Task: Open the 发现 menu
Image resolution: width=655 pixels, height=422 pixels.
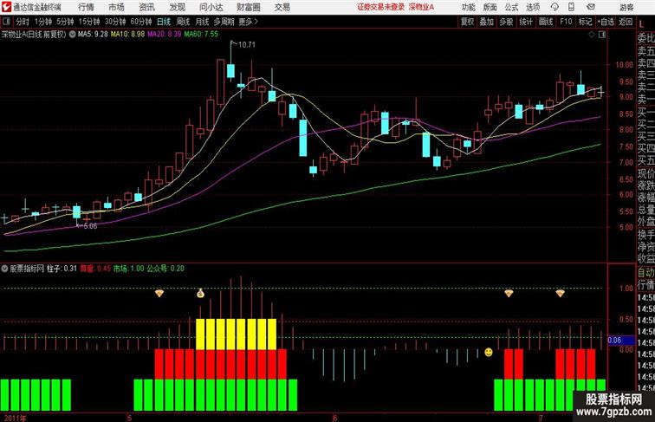Action: tap(177, 7)
